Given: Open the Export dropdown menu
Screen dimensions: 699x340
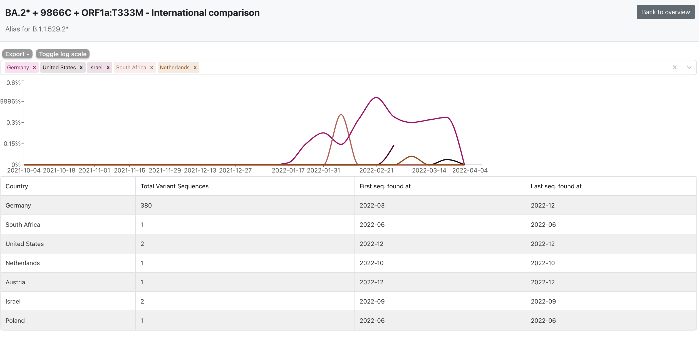Looking at the screenshot, I should point(17,54).
